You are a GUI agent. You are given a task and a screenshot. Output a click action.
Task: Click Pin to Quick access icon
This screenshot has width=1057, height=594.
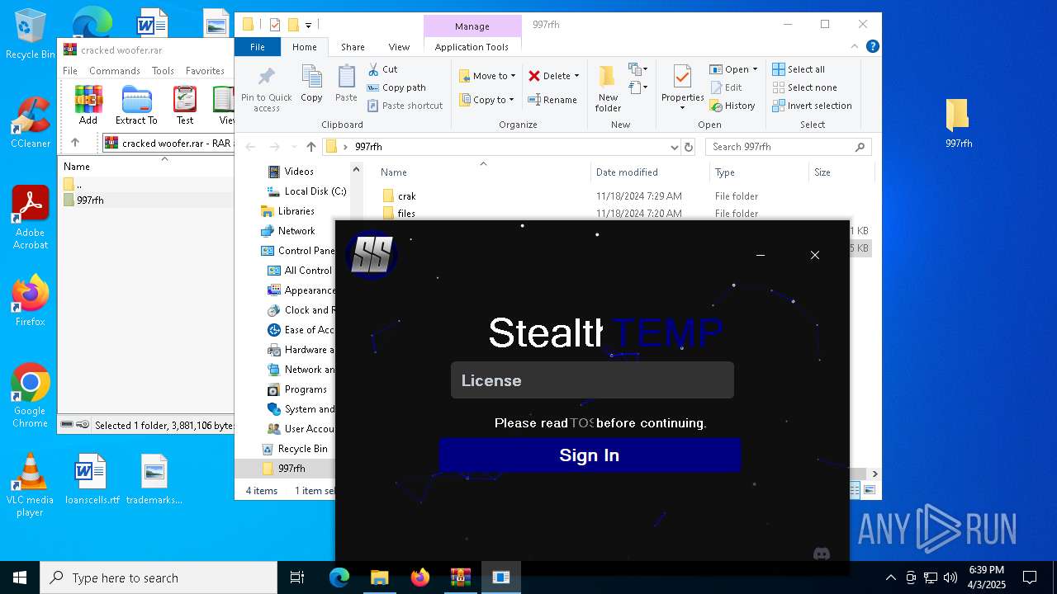click(267, 89)
